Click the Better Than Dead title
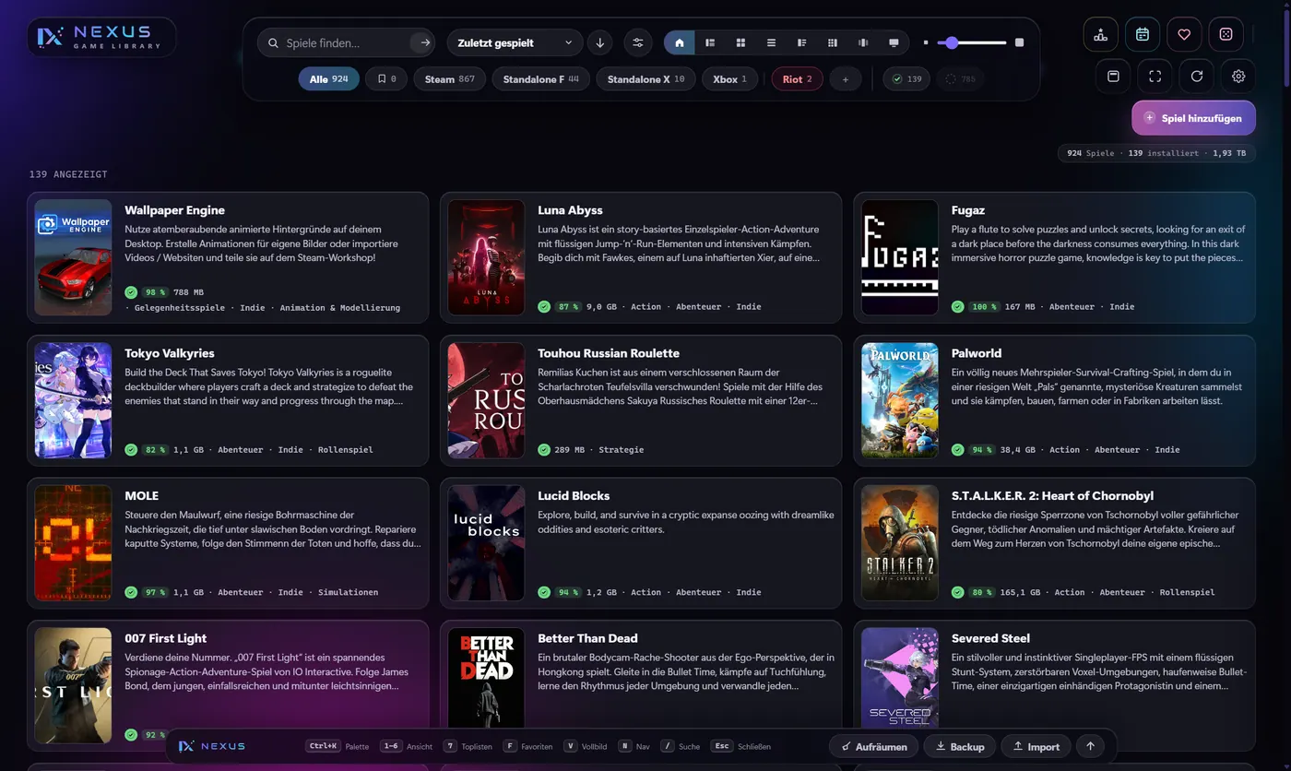This screenshot has height=771, width=1291. [x=587, y=638]
